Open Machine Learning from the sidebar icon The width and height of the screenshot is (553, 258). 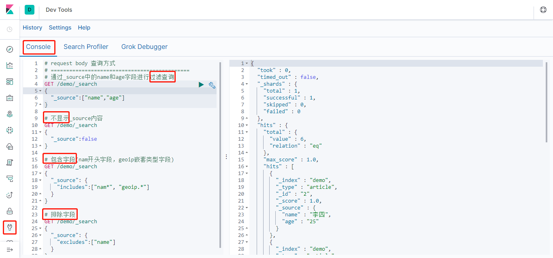[10, 130]
